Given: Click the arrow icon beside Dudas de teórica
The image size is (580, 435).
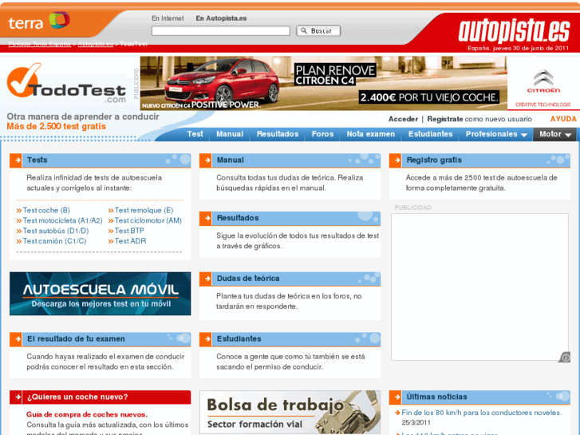Looking at the screenshot, I should (x=206, y=279).
